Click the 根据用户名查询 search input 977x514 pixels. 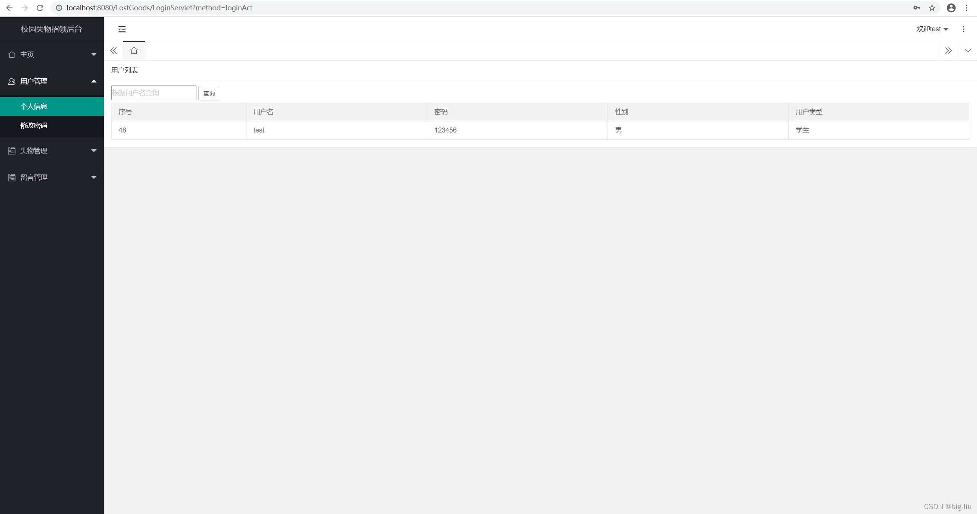pos(154,93)
